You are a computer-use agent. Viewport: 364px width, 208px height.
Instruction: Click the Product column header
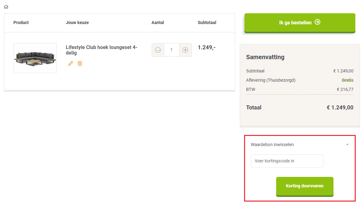click(x=21, y=22)
